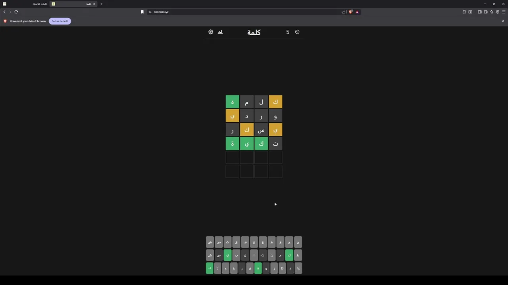Viewport: 508px width, 285px height.
Task: Click the number 5 in the game header
Action: click(288, 32)
